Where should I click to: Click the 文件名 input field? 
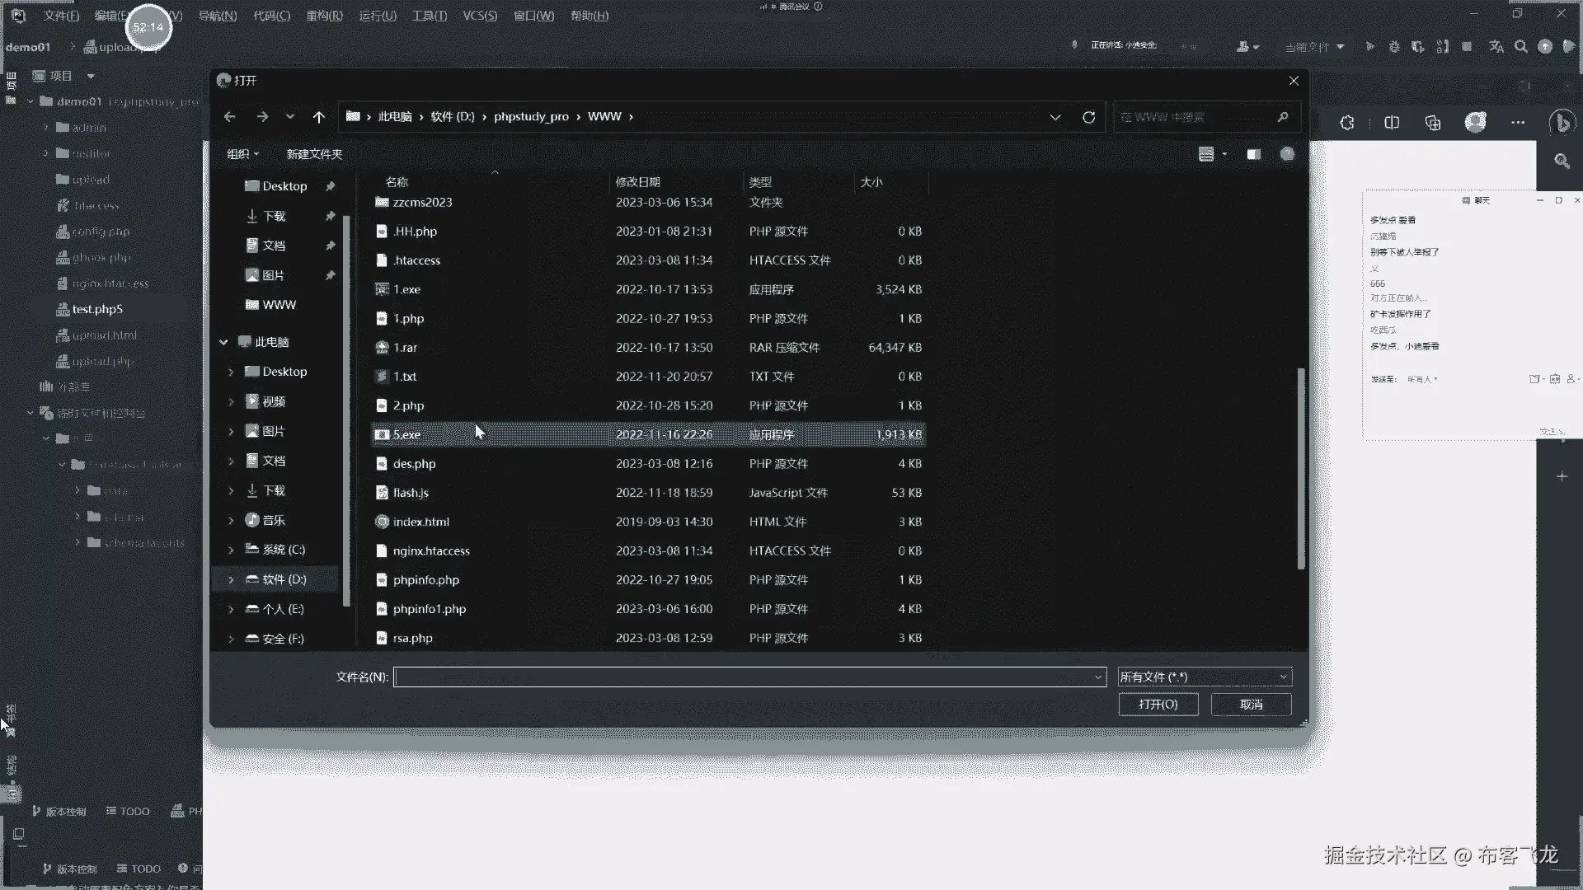(x=742, y=677)
